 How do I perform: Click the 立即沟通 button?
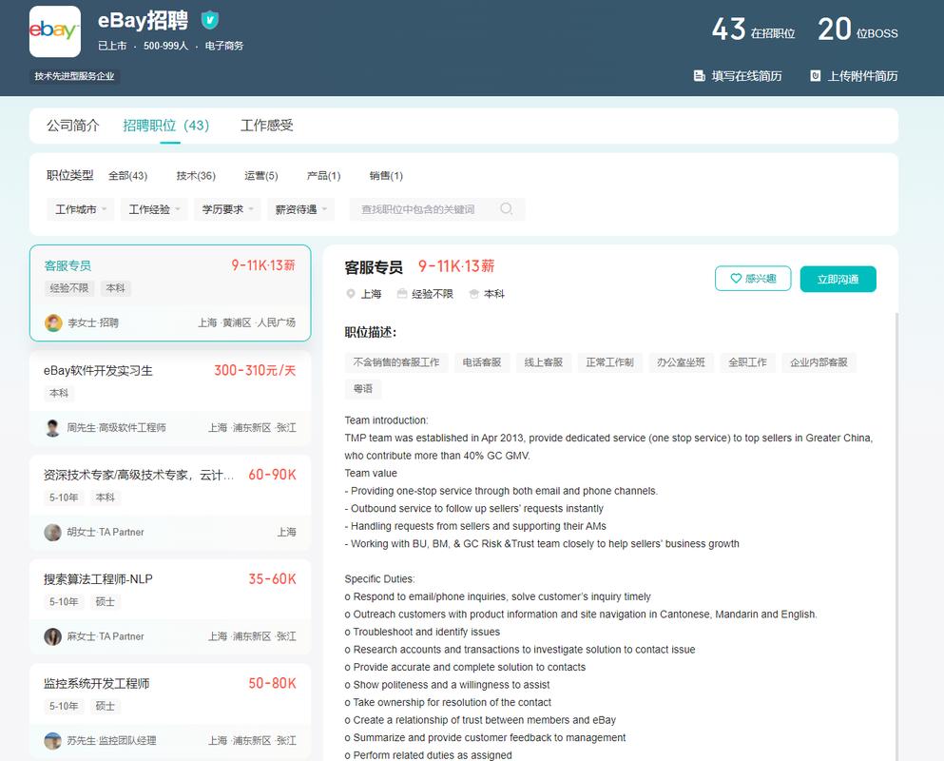[x=838, y=279]
